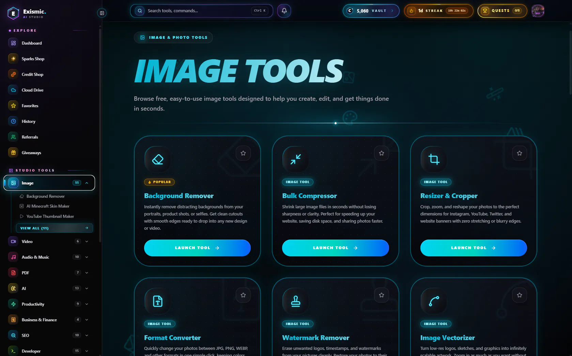This screenshot has height=356, width=572.
Task: Click the Audio & Music note icon
Action: [x=13, y=257]
